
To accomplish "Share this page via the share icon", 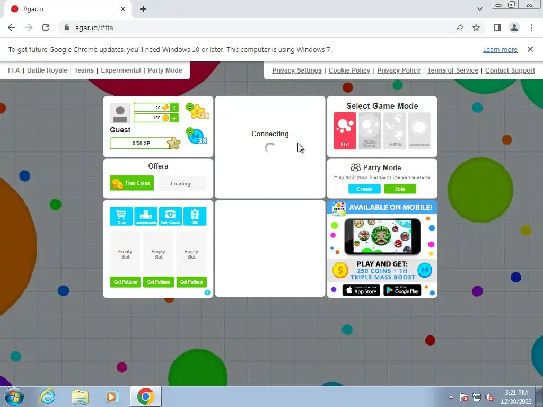I will click(x=459, y=28).
